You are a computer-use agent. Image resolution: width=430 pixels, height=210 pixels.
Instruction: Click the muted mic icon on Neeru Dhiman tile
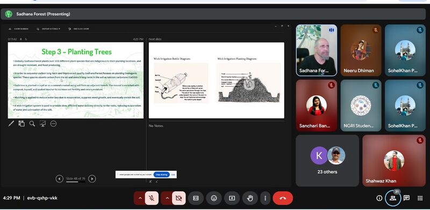click(x=375, y=30)
